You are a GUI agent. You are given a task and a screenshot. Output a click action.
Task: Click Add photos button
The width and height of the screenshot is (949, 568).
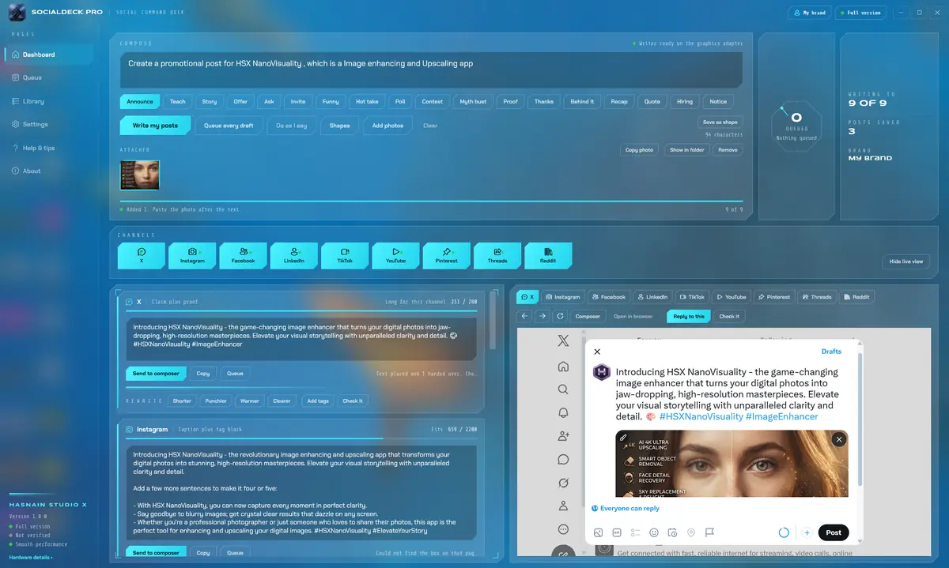coord(388,126)
